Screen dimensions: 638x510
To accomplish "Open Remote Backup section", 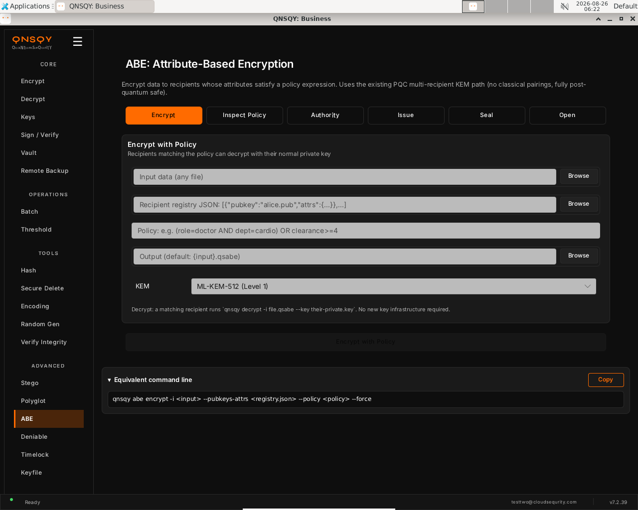I will (x=49, y=171).
